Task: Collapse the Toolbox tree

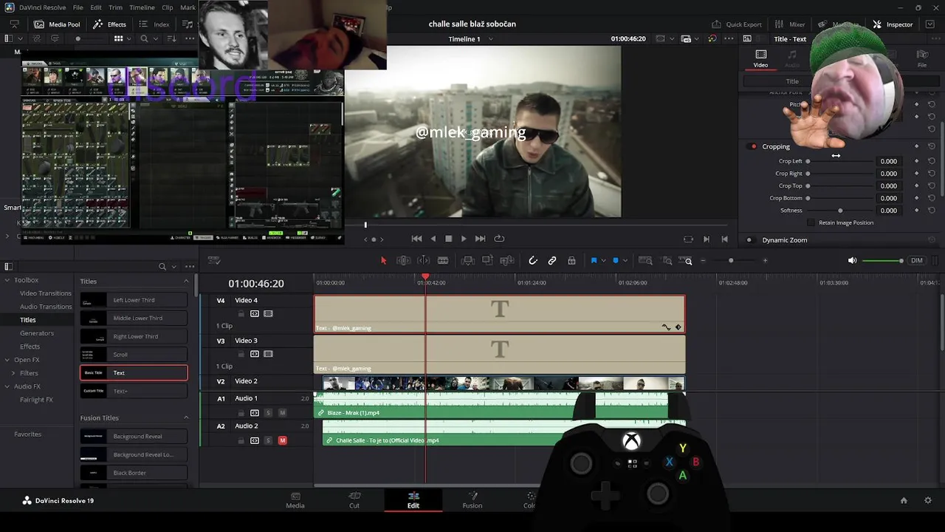Action: 7,280
